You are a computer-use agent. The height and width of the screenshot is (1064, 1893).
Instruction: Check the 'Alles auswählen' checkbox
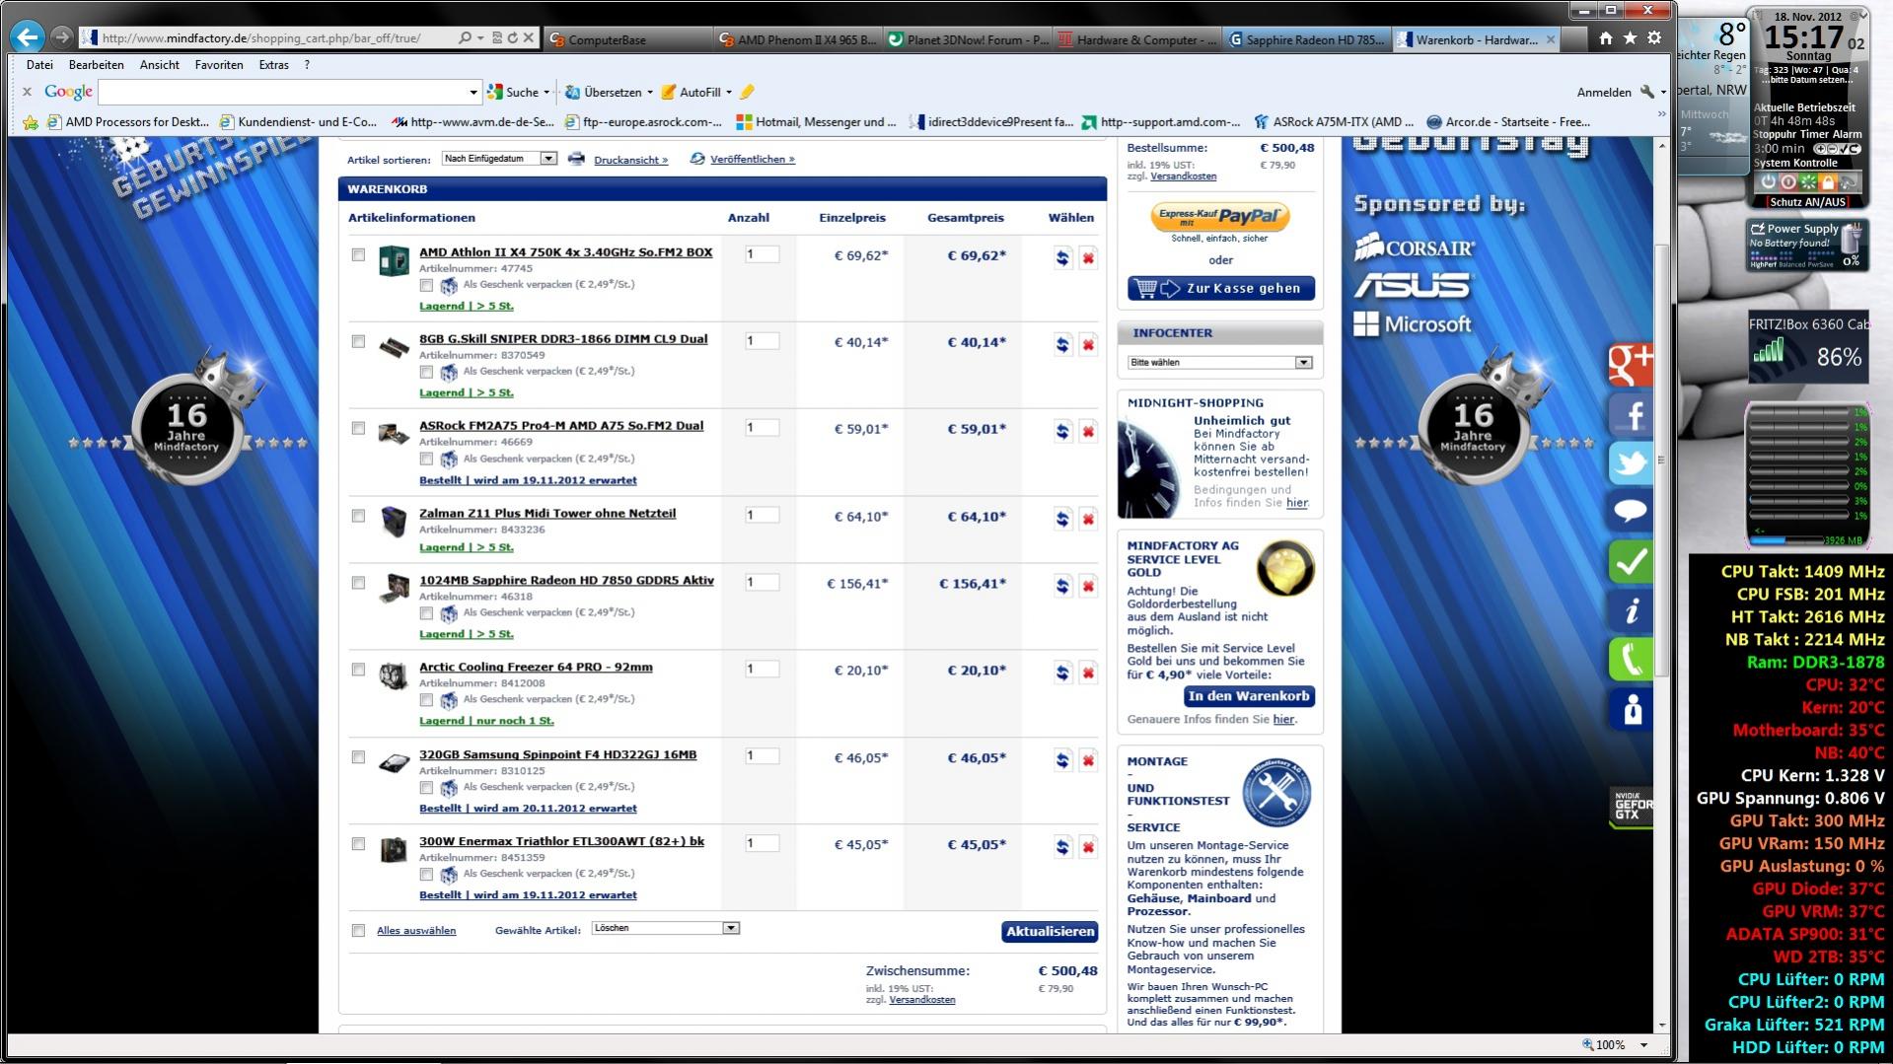tap(358, 930)
